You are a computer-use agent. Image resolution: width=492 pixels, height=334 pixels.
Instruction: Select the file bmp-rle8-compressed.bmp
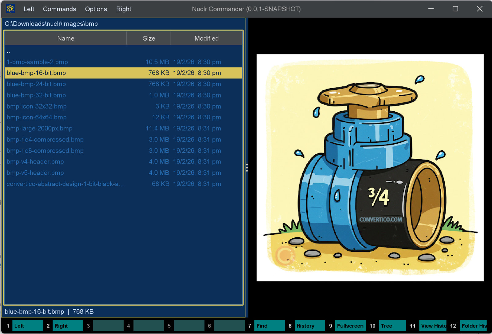[124, 150]
